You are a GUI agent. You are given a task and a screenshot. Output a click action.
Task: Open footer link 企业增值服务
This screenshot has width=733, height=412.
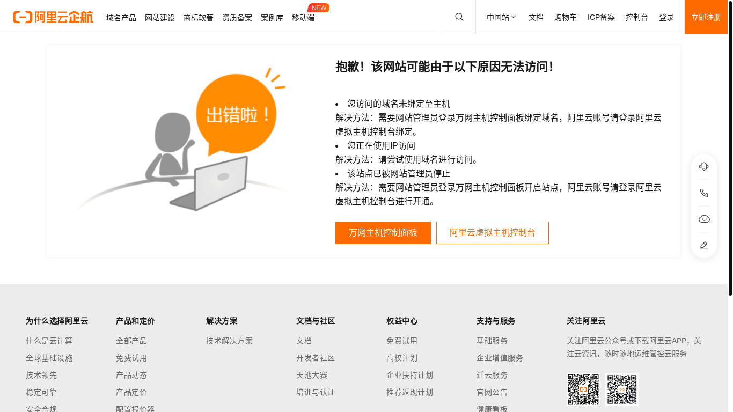coord(500,358)
